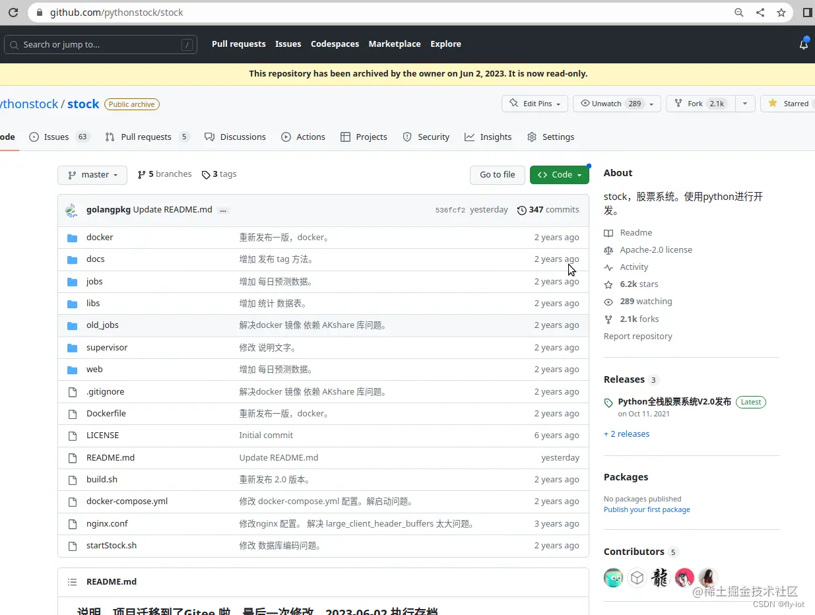Open Marketplace in the top navigation
The height and width of the screenshot is (615, 815).
click(x=395, y=44)
